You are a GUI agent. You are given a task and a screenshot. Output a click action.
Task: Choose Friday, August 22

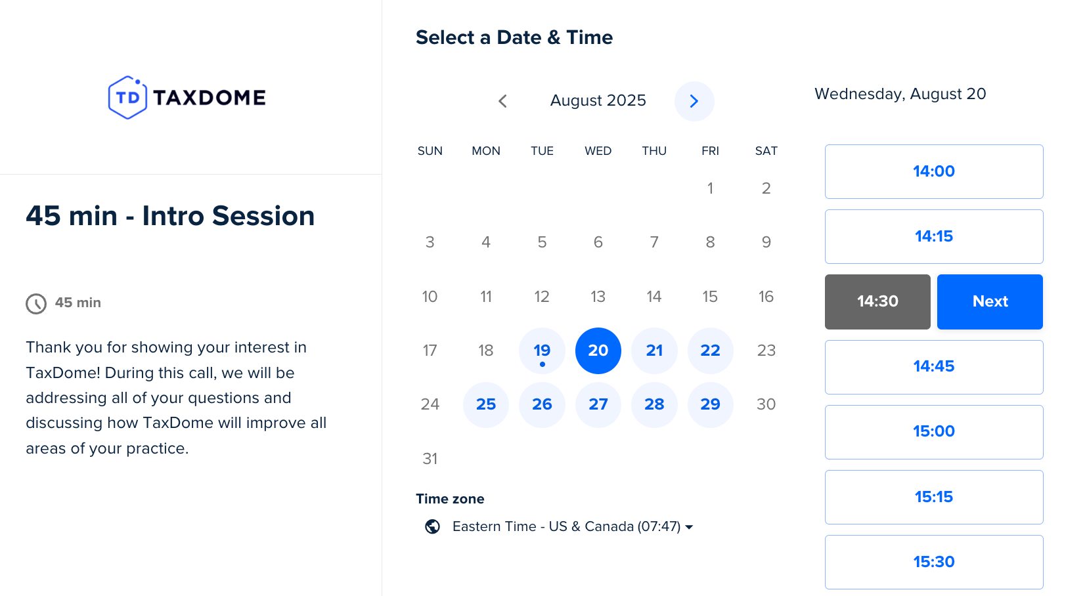pyautogui.click(x=710, y=351)
